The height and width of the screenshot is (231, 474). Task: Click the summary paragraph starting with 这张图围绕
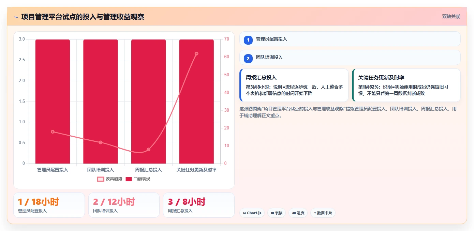click(348, 112)
